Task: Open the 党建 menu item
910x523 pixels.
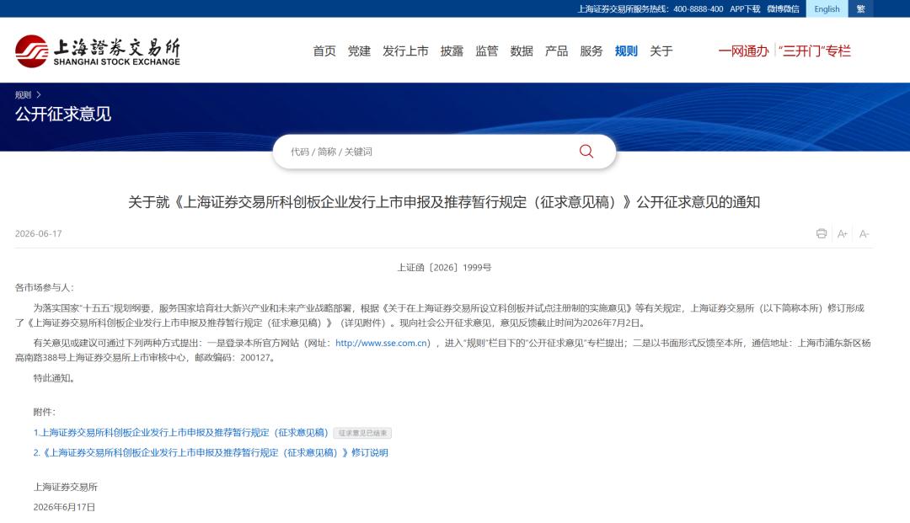Action: coord(359,51)
